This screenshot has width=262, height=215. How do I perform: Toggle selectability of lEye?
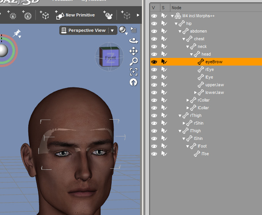tap(164, 77)
